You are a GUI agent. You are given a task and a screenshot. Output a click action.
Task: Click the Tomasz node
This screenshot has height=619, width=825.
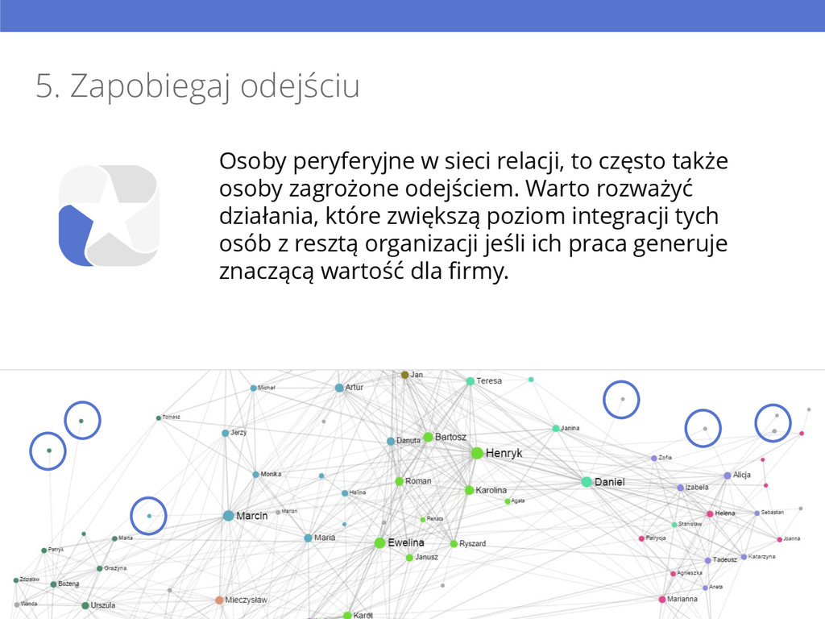click(x=159, y=418)
